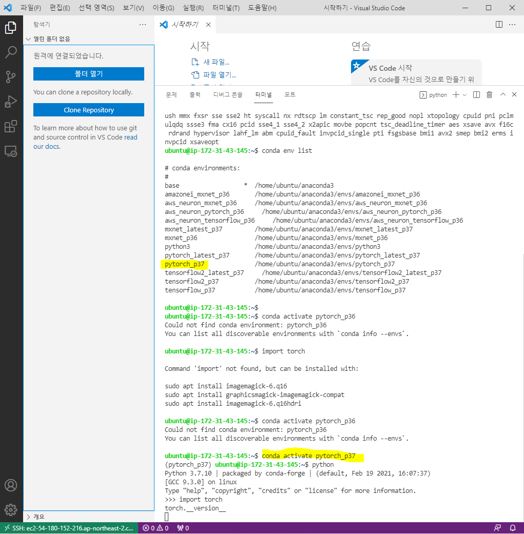Click the /home/ubuntu/anaconda3 base path
Viewport: 524px width, 534px height.
point(294,185)
